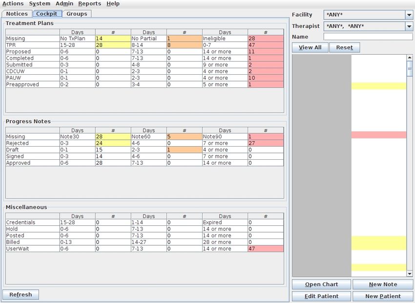Click the Refresh button
415x303 pixels.
click(x=21, y=295)
